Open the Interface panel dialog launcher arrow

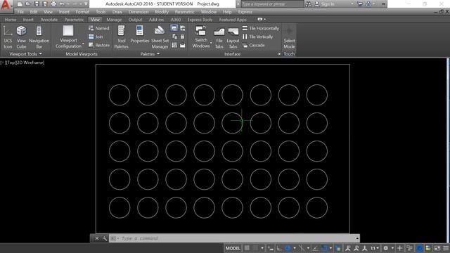coord(279,54)
